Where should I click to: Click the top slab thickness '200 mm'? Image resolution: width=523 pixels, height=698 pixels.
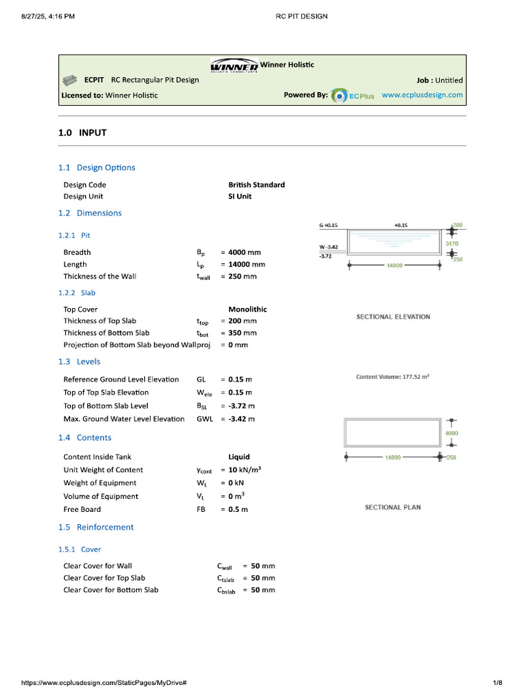[242, 321]
